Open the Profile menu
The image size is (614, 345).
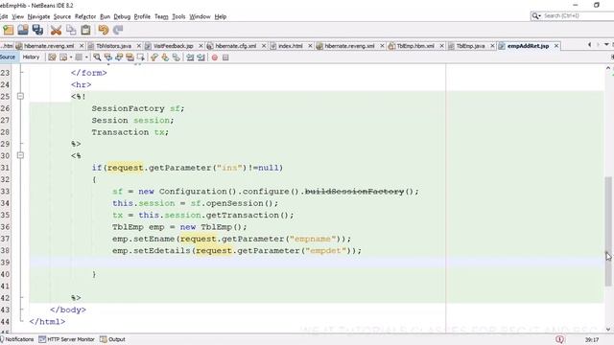(x=142, y=16)
